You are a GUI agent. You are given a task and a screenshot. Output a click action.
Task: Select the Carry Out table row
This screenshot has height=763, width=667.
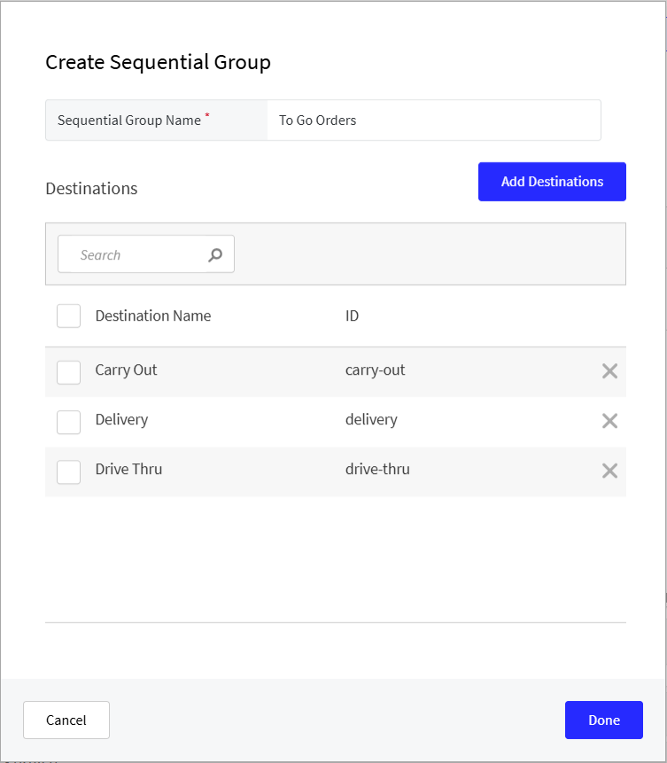[266, 370]
